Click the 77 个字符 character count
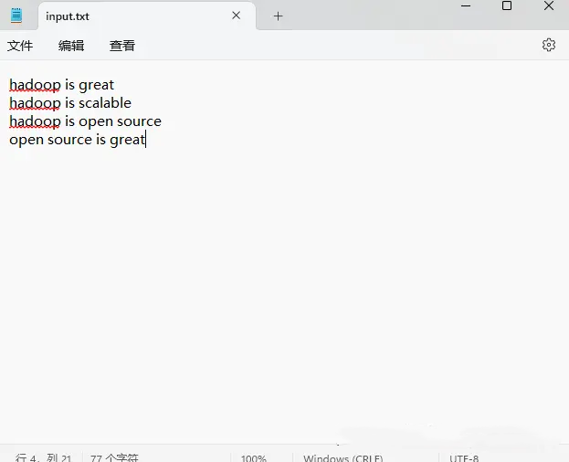 (x=114, y=457)
